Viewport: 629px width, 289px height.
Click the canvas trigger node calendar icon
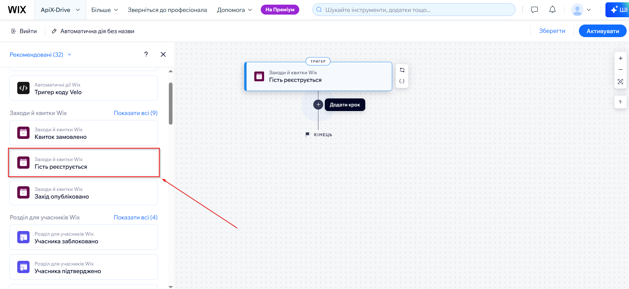[259, 76]
